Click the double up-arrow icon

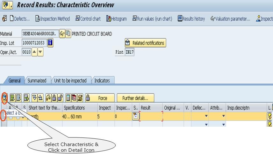[x=40, y=98]
